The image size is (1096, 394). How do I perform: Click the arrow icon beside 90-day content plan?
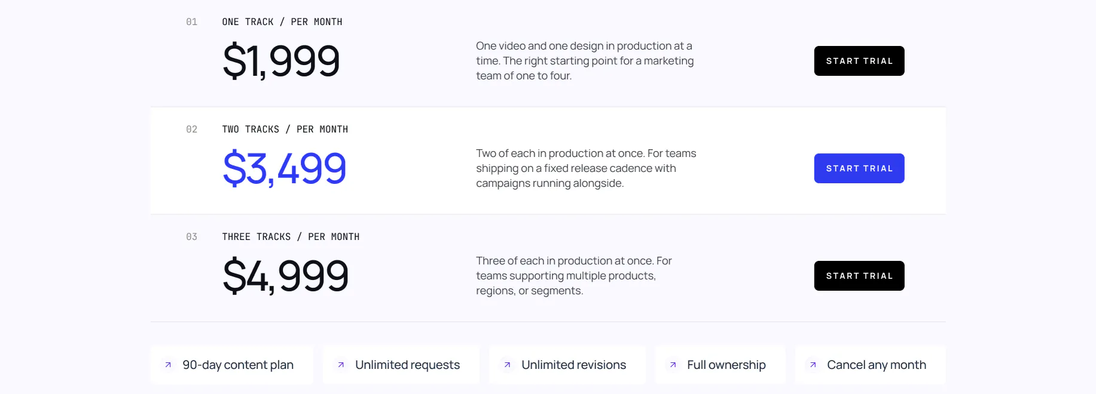pyautogui.click(x=168, y=365)
